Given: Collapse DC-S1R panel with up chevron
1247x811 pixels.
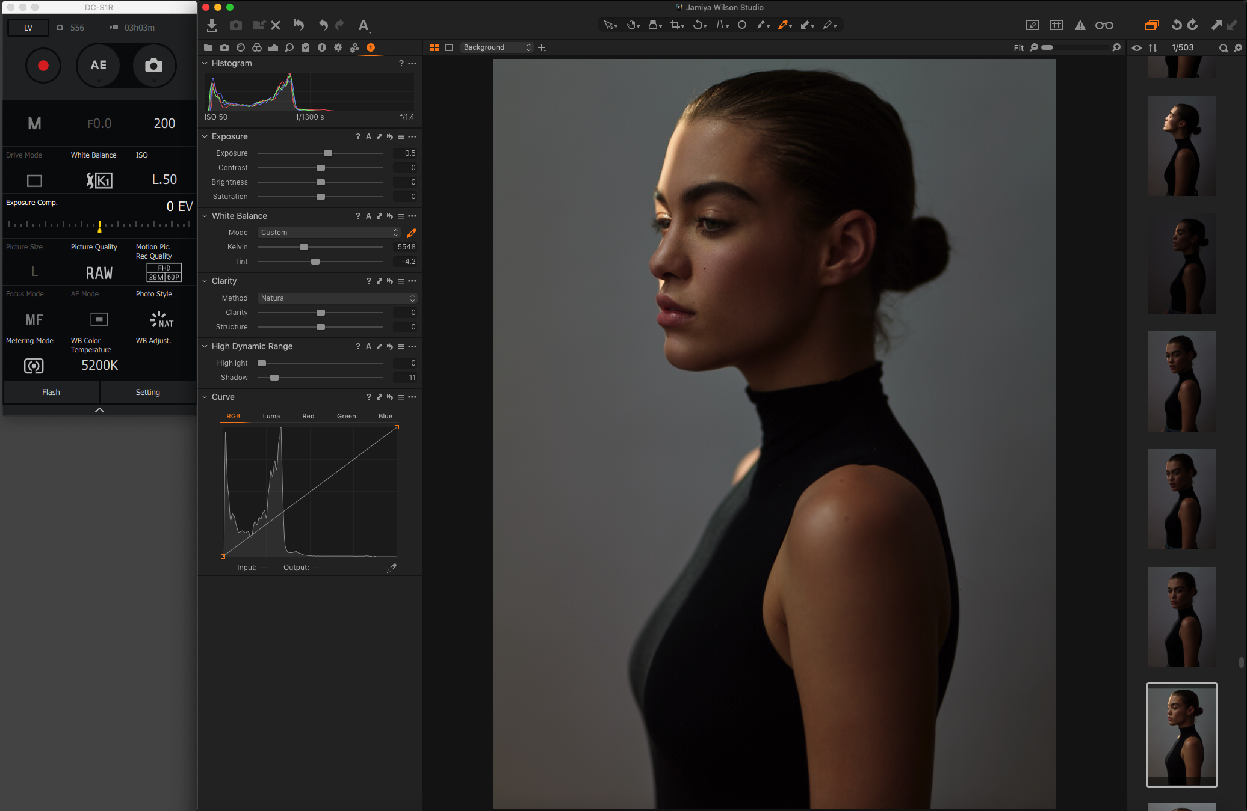Looking at the screenshot, I should tap(100, 410).
